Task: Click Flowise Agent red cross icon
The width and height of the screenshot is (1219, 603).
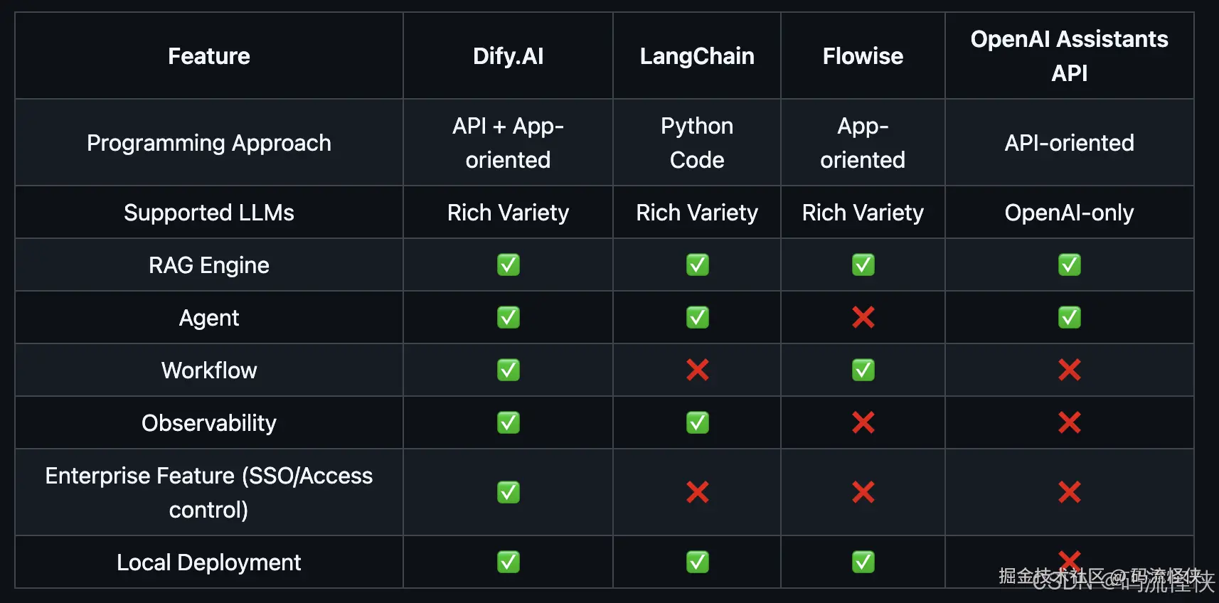Action: (x=863, y=317)
